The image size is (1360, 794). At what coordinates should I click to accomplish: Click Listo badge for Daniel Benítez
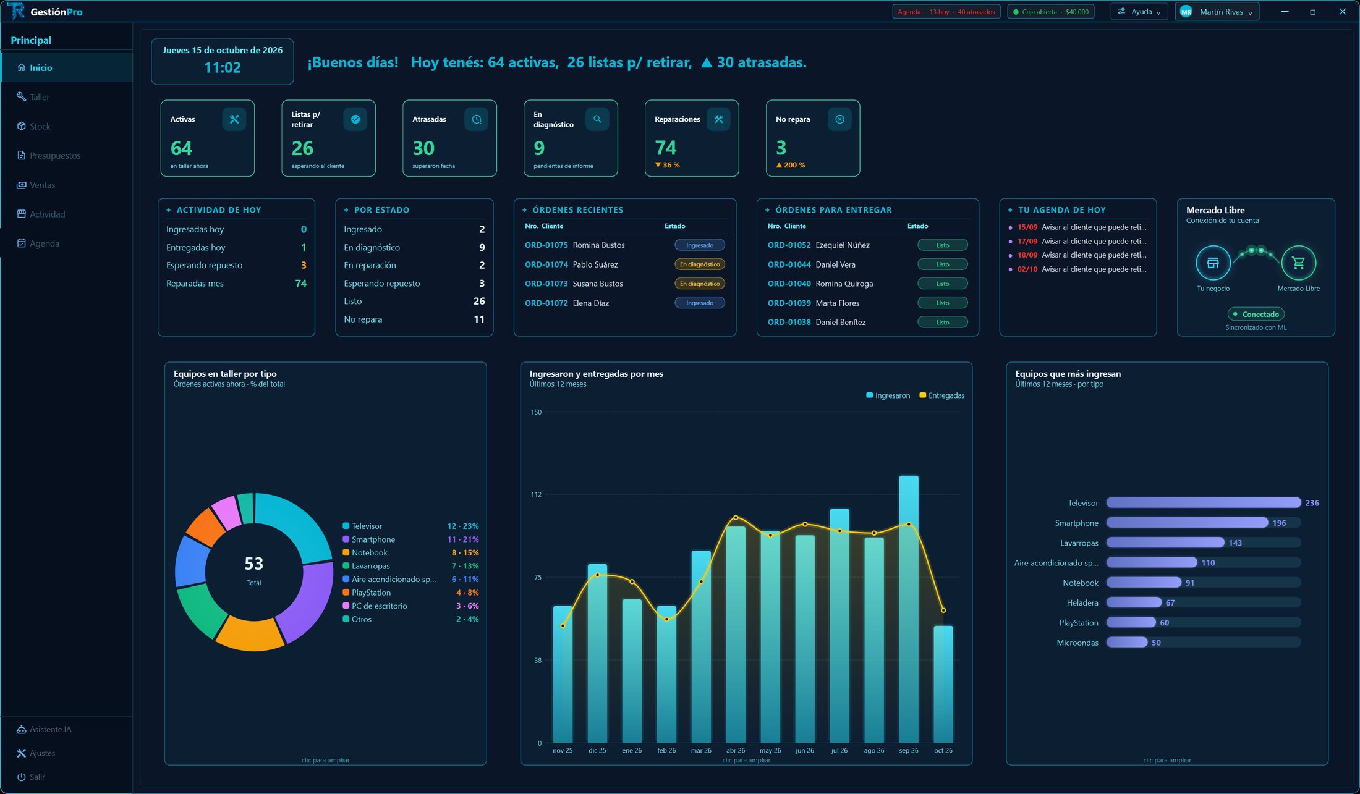(x=943, y=322)
